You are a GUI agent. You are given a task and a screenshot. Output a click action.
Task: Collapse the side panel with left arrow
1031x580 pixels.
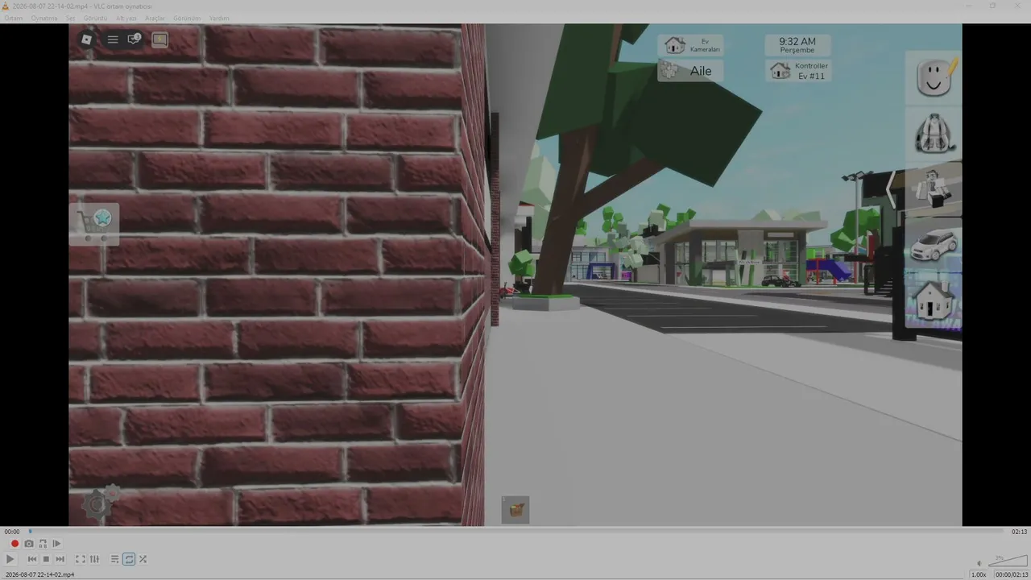point(892,190)
